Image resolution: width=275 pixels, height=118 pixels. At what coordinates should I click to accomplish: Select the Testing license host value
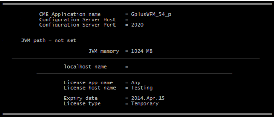[142, 88]
